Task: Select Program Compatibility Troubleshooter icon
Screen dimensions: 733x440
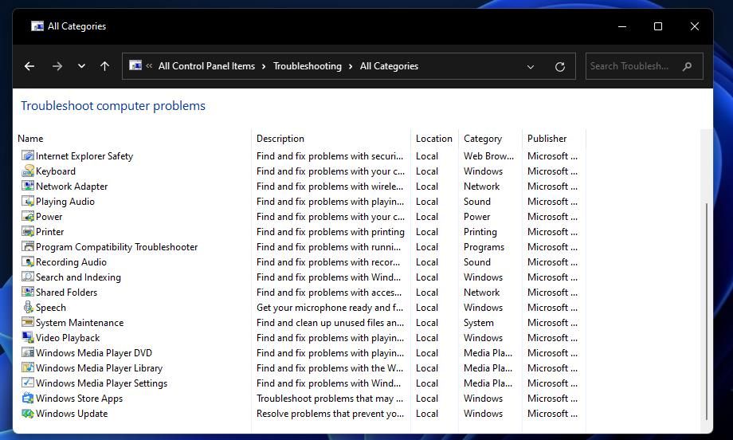Action: [28, 247]
